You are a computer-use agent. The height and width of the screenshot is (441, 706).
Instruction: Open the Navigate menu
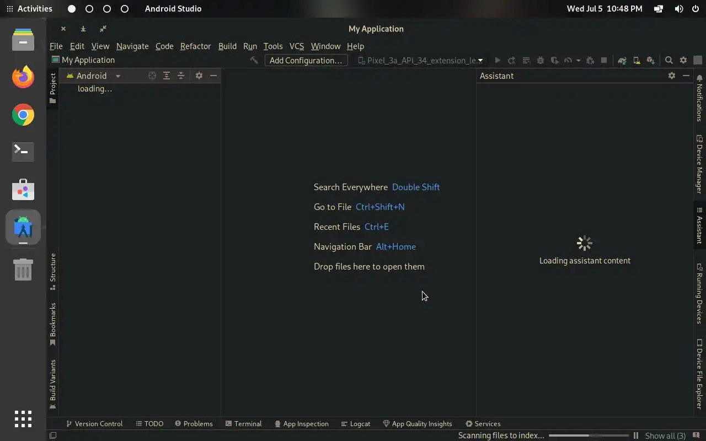132,46
